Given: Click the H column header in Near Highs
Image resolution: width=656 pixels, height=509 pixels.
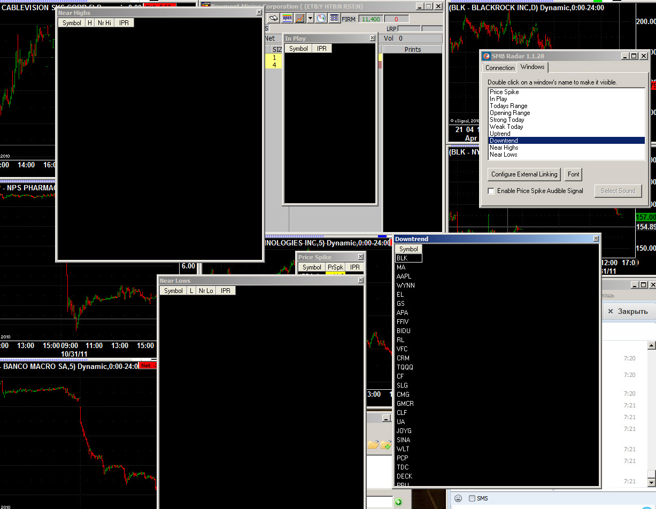Looking at the screenshot, I should point(90,22).
